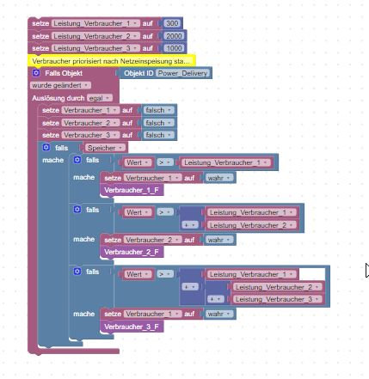Open Leistung_Verbraucher_1 dropdown in first comparison block
Screen dimensions: 369x379
[x=226, y=162]
